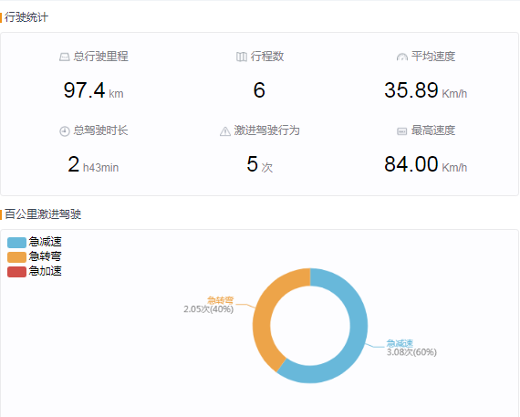Click the 急转弯 2.05次(40%) chart label
The height and width of the screenshot is (417, 520).
tap(209, 305)
